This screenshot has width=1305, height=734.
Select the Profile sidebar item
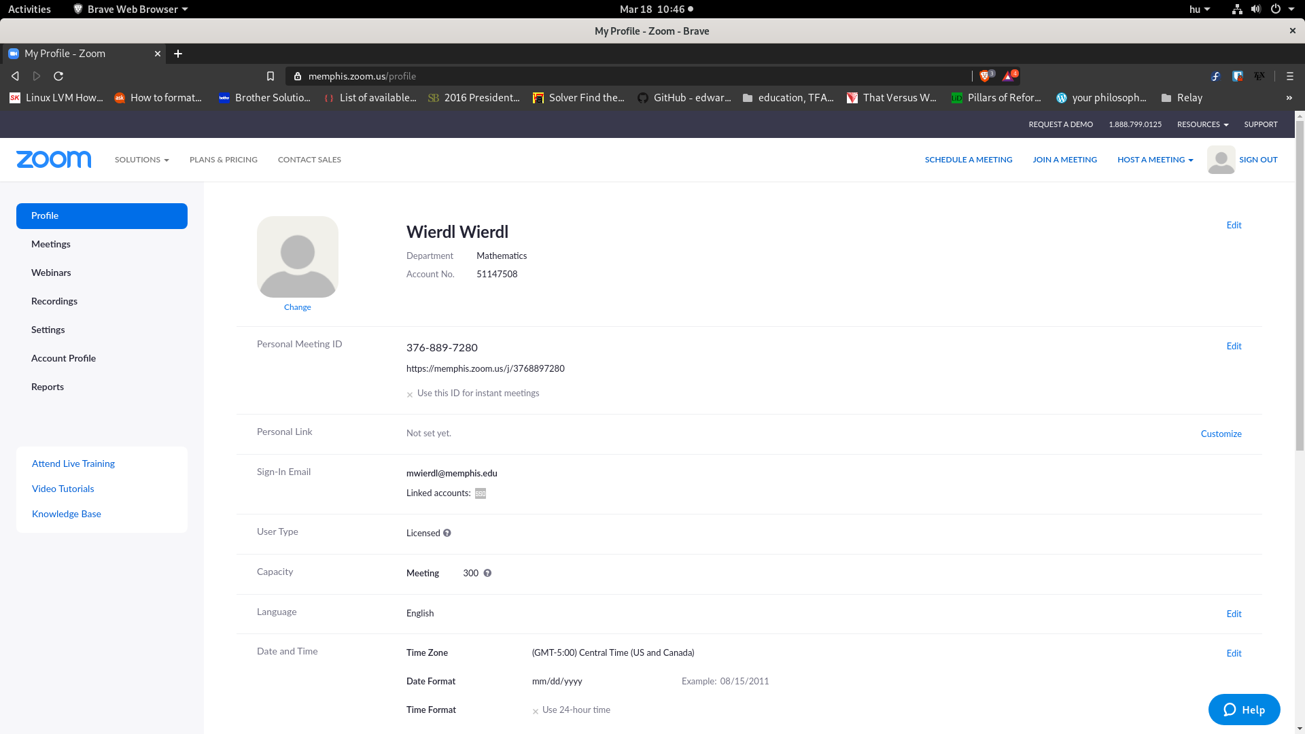coord(102,216)
